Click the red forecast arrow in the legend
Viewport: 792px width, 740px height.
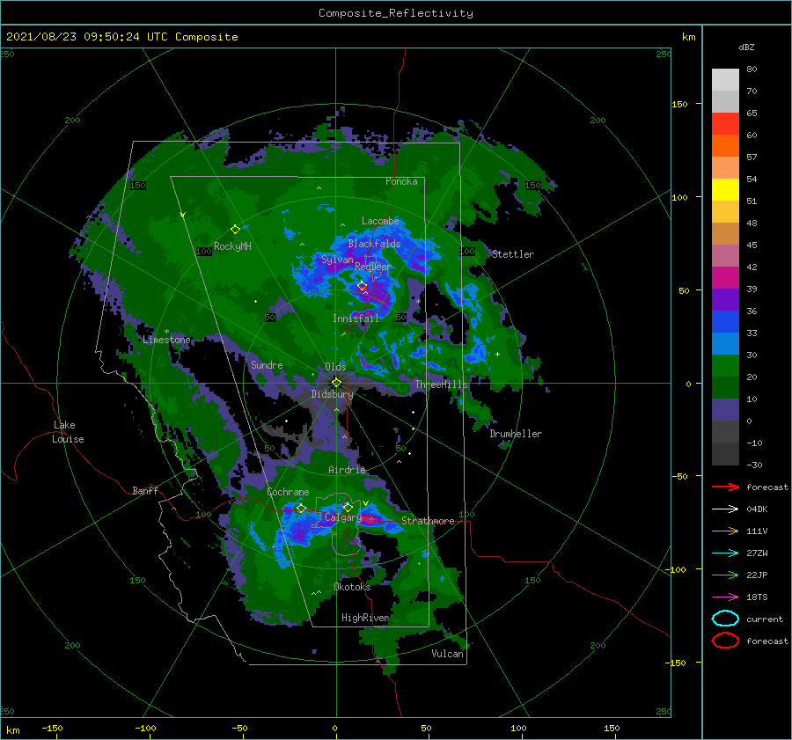725,487
